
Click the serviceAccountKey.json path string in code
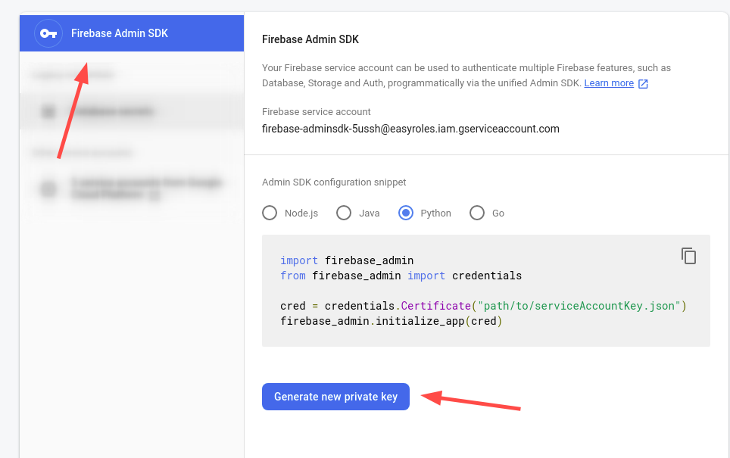point(579,306)
